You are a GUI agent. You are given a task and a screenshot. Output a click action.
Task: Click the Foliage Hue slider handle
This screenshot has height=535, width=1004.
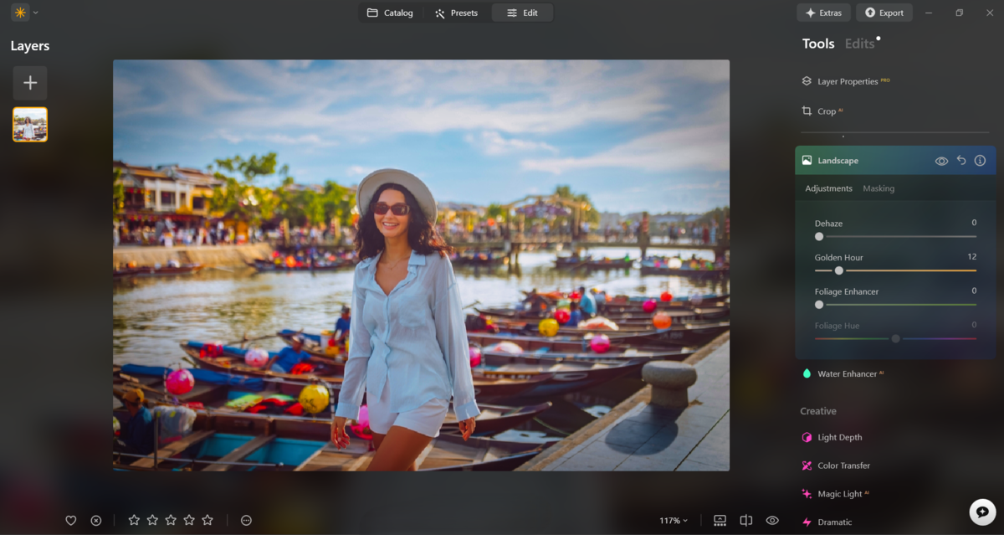click(895, 338)
